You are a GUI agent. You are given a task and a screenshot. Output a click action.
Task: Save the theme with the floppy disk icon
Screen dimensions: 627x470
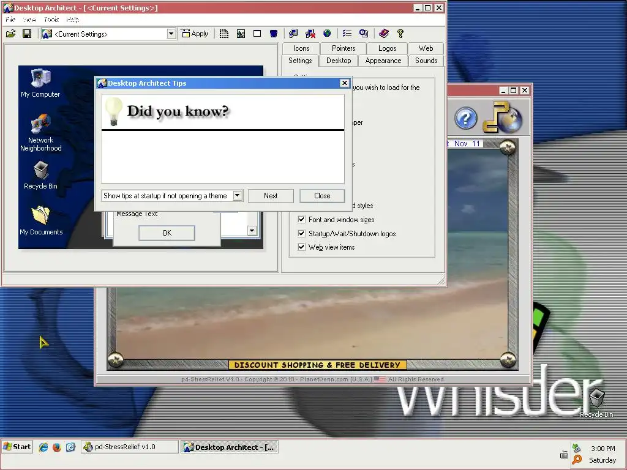click(27, 34)
